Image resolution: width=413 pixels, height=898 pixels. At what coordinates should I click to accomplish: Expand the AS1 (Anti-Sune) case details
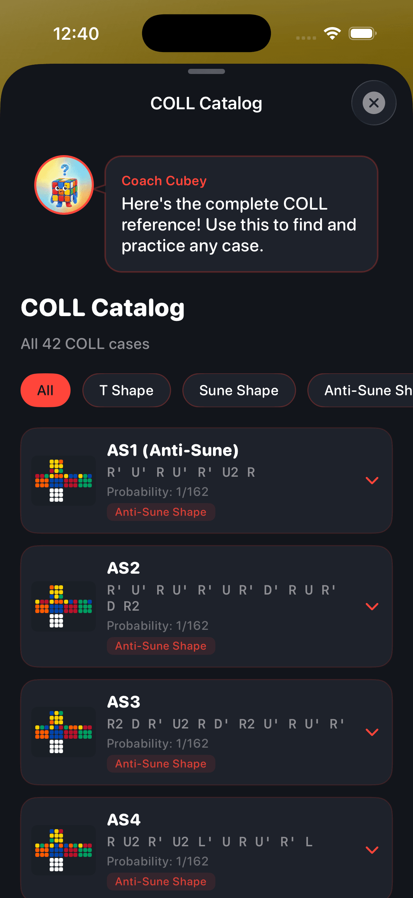[372, 481]
